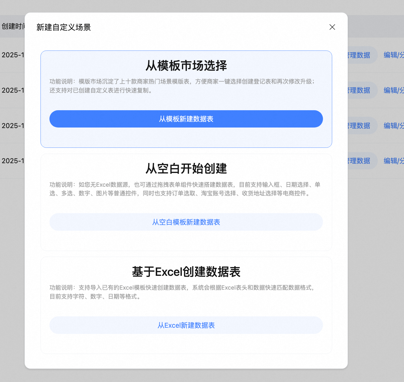Select the 从空白开始创建 card heading

pos(186,169)
